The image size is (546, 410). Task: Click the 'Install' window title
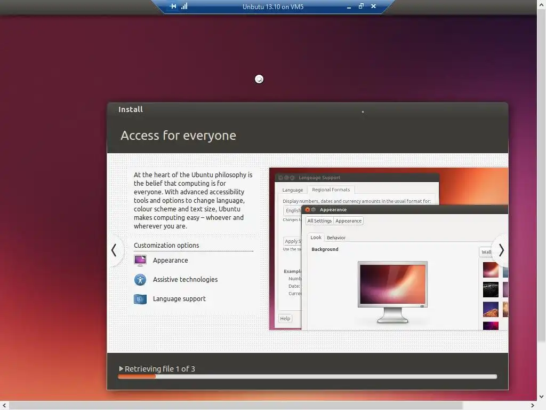click(131, 109)
